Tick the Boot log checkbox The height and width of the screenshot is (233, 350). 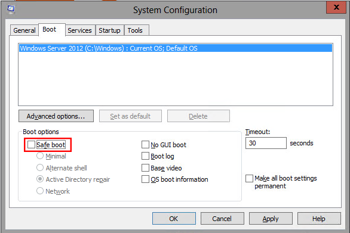(145, 156)
